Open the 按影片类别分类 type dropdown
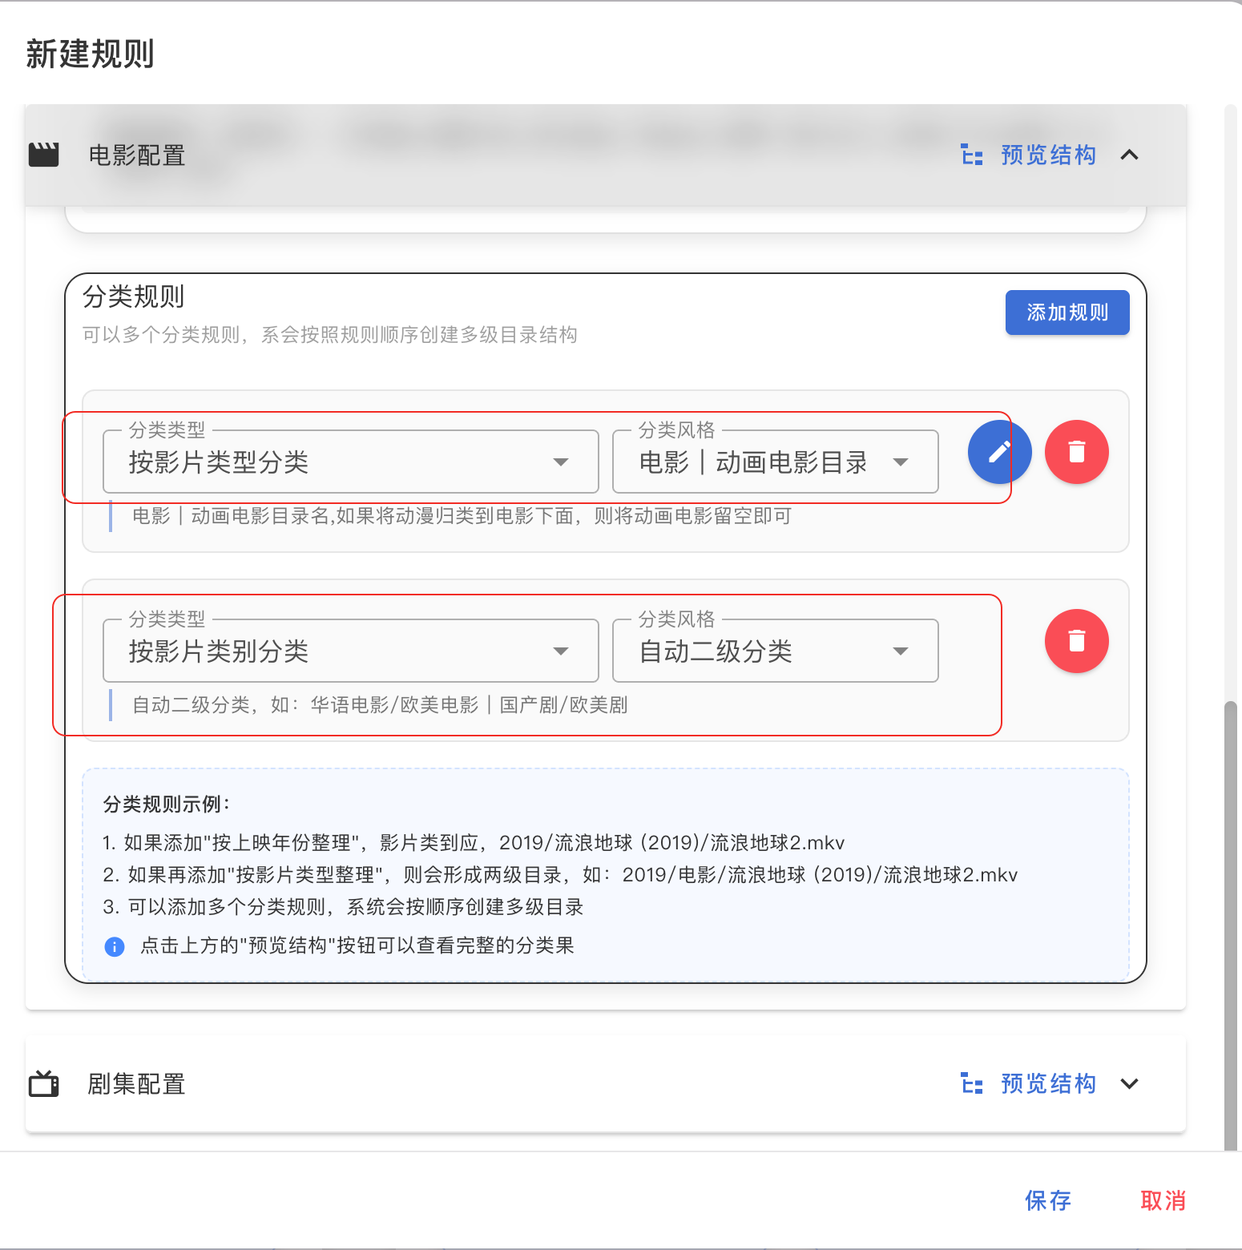The height and width of the screenshot is (1250, 1242). point(351,651)
